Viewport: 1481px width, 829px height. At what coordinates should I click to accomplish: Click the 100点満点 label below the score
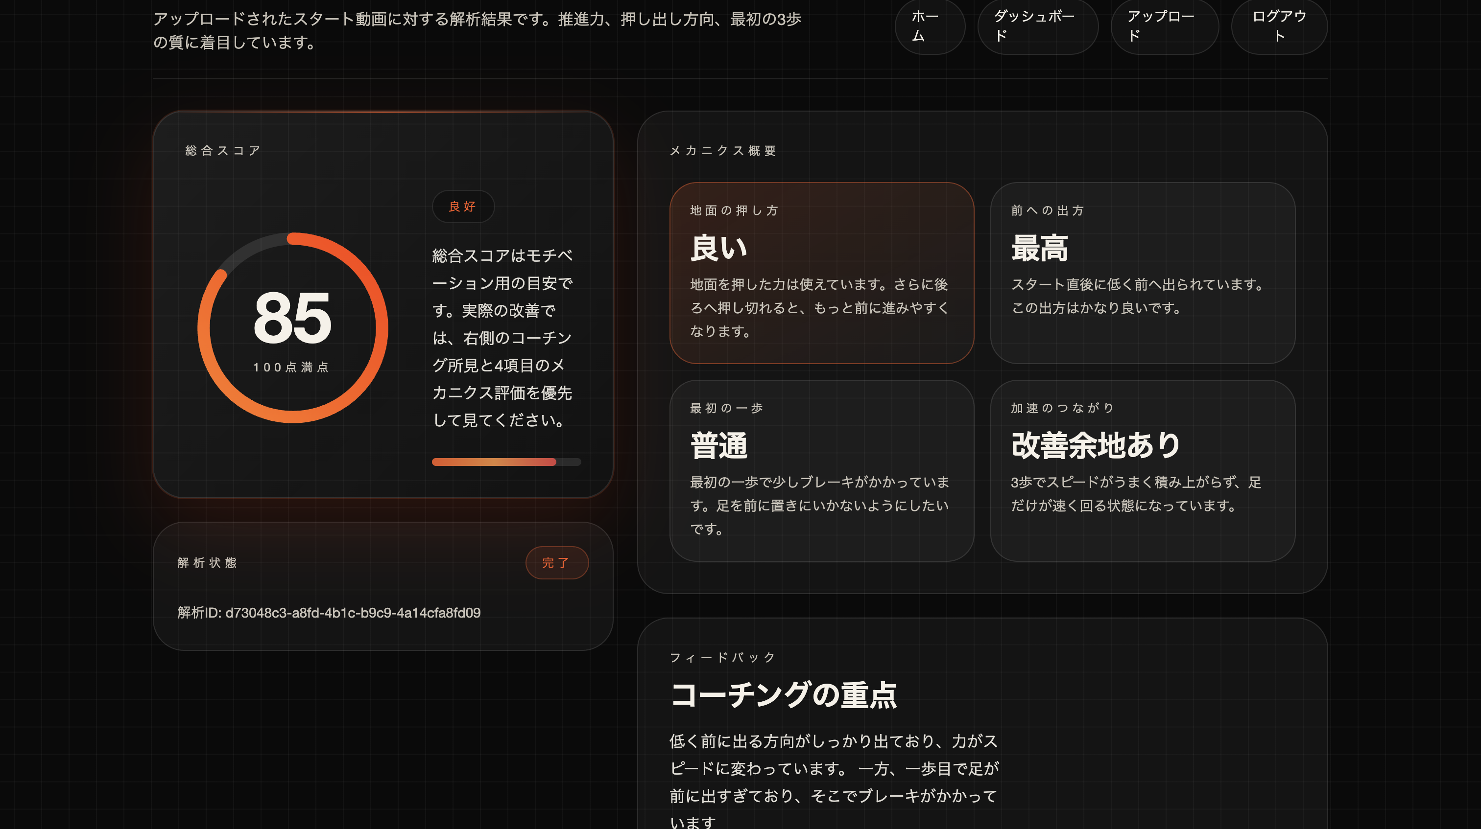pyautogui.click(x=292, y=367)
